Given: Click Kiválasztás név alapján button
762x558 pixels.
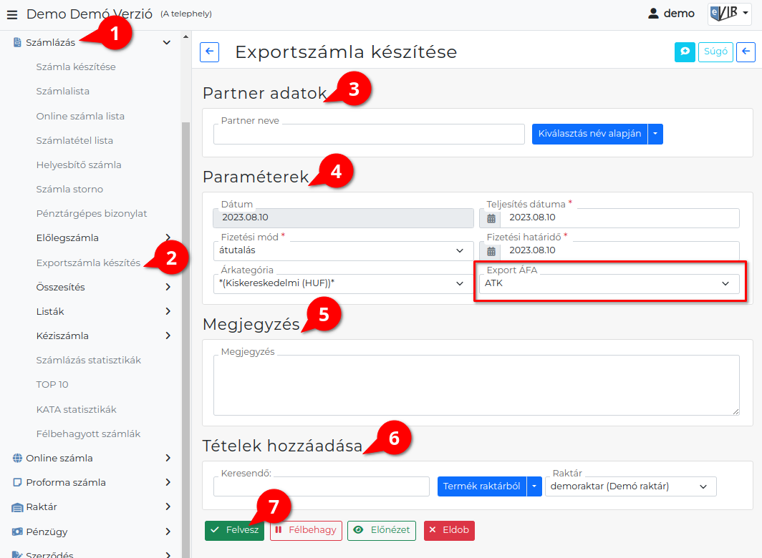Looking at the screenshot, I should point(589,134).
